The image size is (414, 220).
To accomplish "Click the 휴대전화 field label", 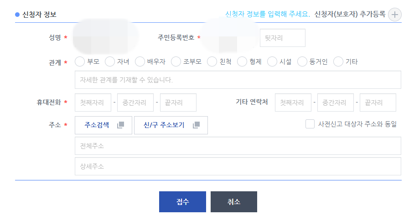I will point(49,102).
